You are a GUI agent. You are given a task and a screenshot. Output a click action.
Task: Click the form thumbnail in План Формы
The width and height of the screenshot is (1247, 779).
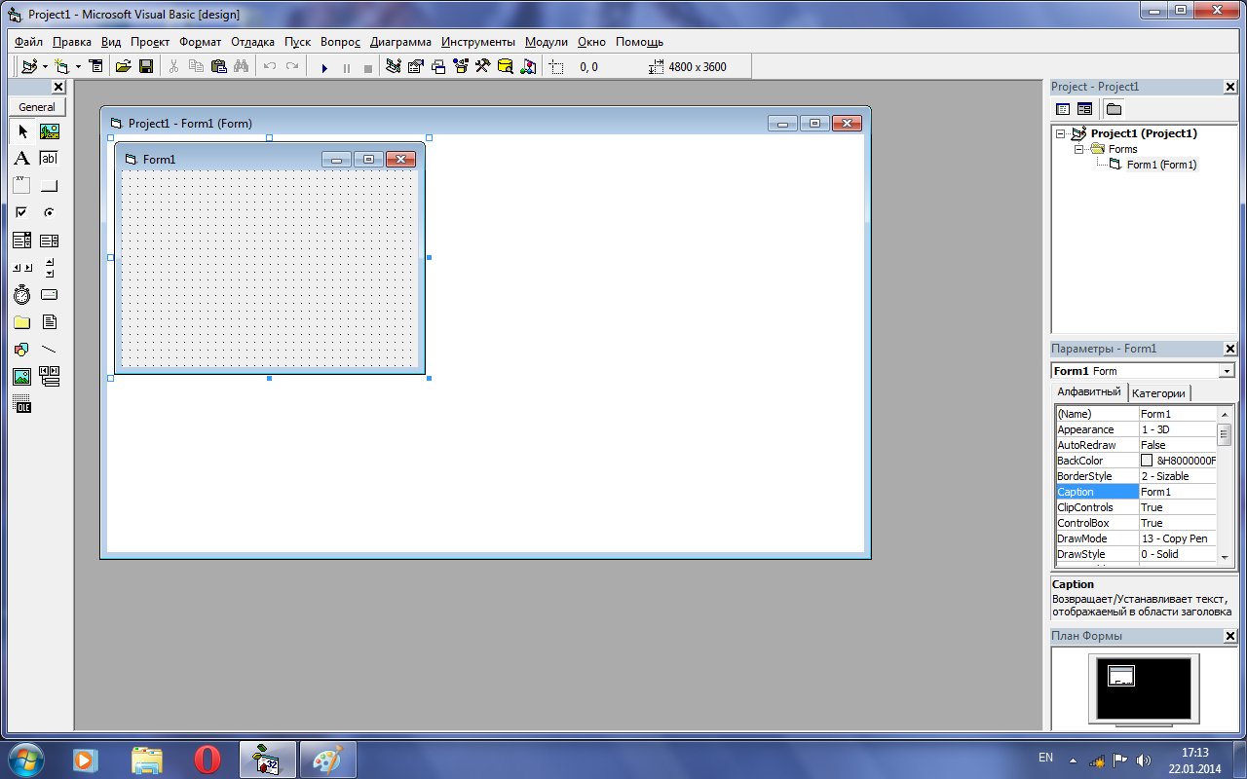[1122, 677]
